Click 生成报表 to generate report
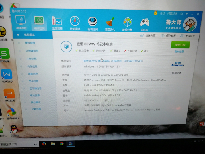Viewport: 205px width, 154px height. pos(187,36)
